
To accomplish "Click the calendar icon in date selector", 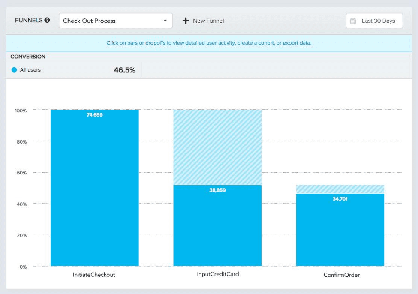I will [353, 21].
